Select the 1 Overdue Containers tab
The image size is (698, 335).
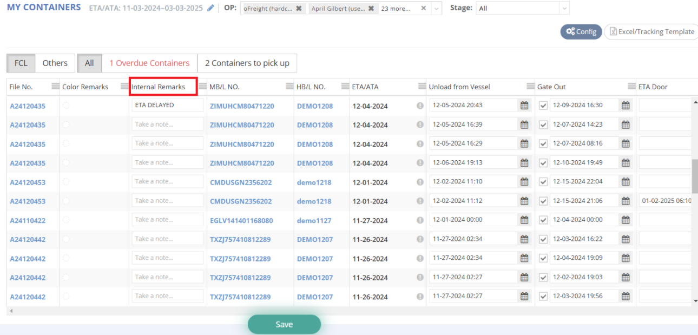pyautogui.click(x=149, y=63)
